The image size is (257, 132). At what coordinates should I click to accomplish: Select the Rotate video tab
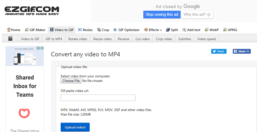[x=78, y=39]
